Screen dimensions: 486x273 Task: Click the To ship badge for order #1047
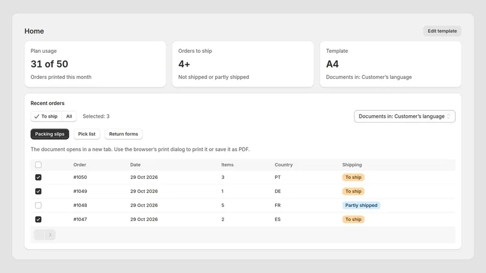(x=354, y=219)
